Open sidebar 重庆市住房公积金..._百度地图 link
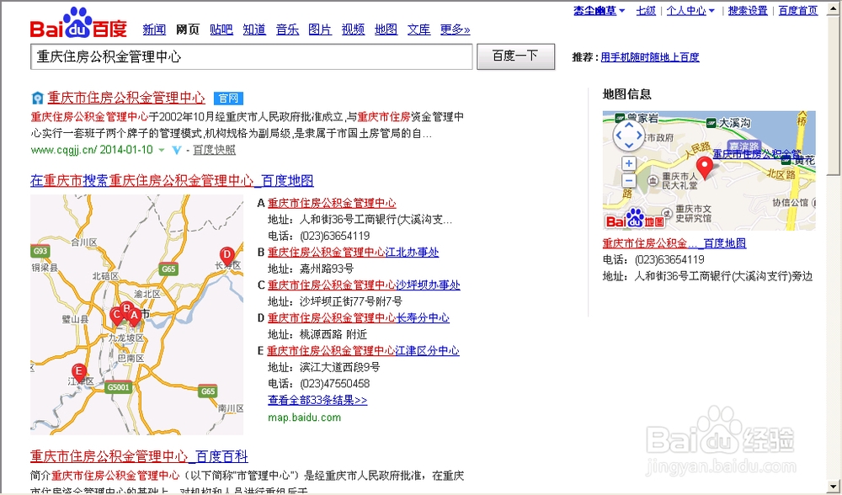 coord(674,243)
